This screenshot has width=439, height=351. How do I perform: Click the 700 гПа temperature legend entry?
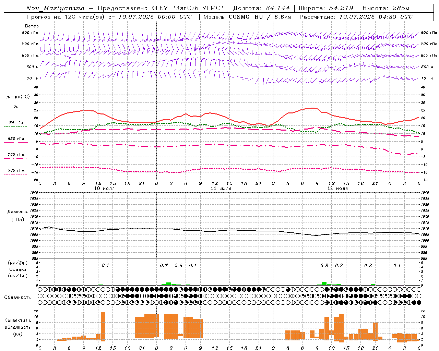[16, 155]
